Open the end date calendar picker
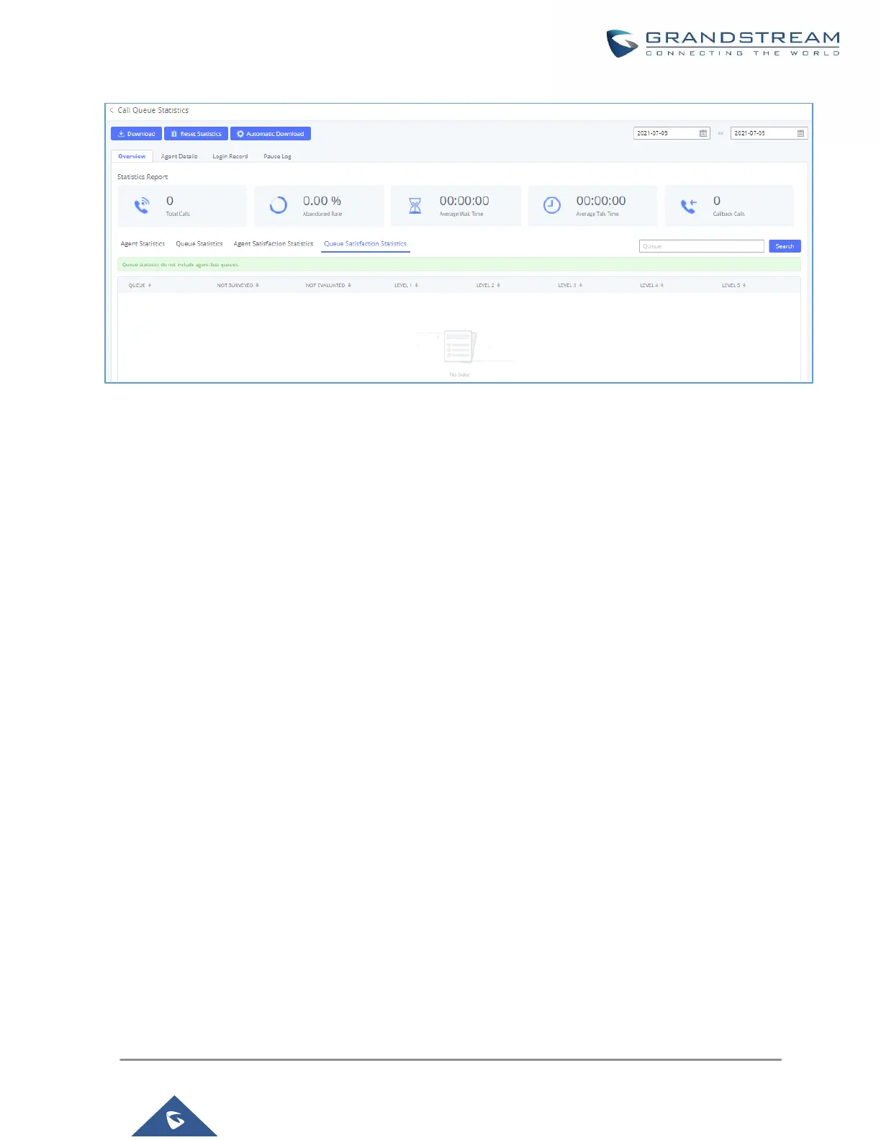The image size is (881, 1140). tap(800, 133)
